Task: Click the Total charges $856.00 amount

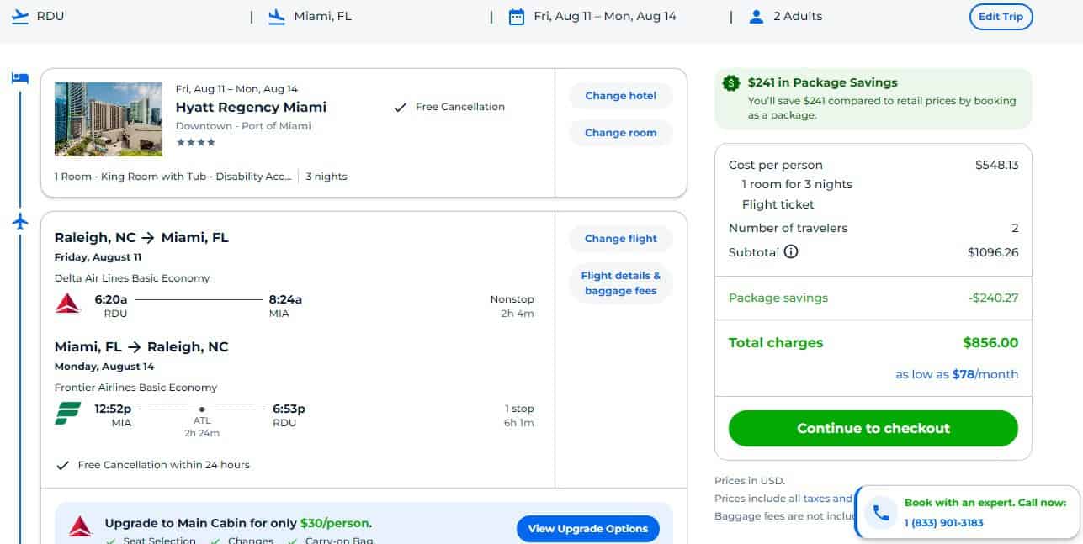Action: pyautogui.click(x=990, y=343)
